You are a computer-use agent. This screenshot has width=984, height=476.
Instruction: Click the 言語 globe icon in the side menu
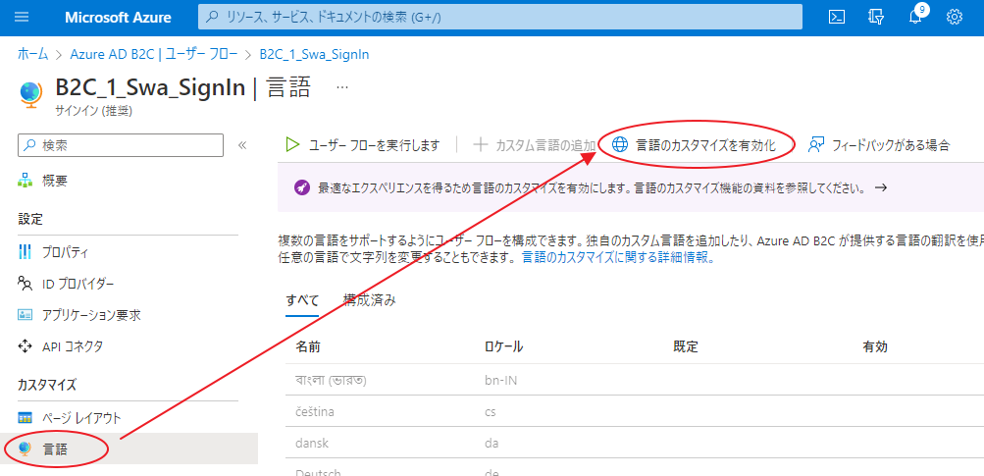(x=26, y=449)
